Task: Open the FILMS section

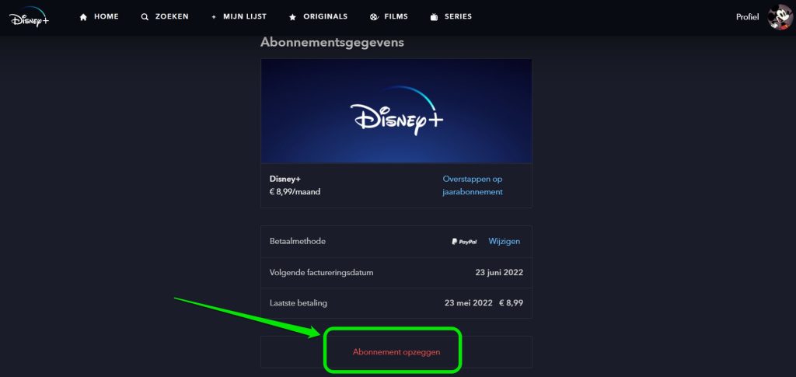Action: [x=396, y=17]
